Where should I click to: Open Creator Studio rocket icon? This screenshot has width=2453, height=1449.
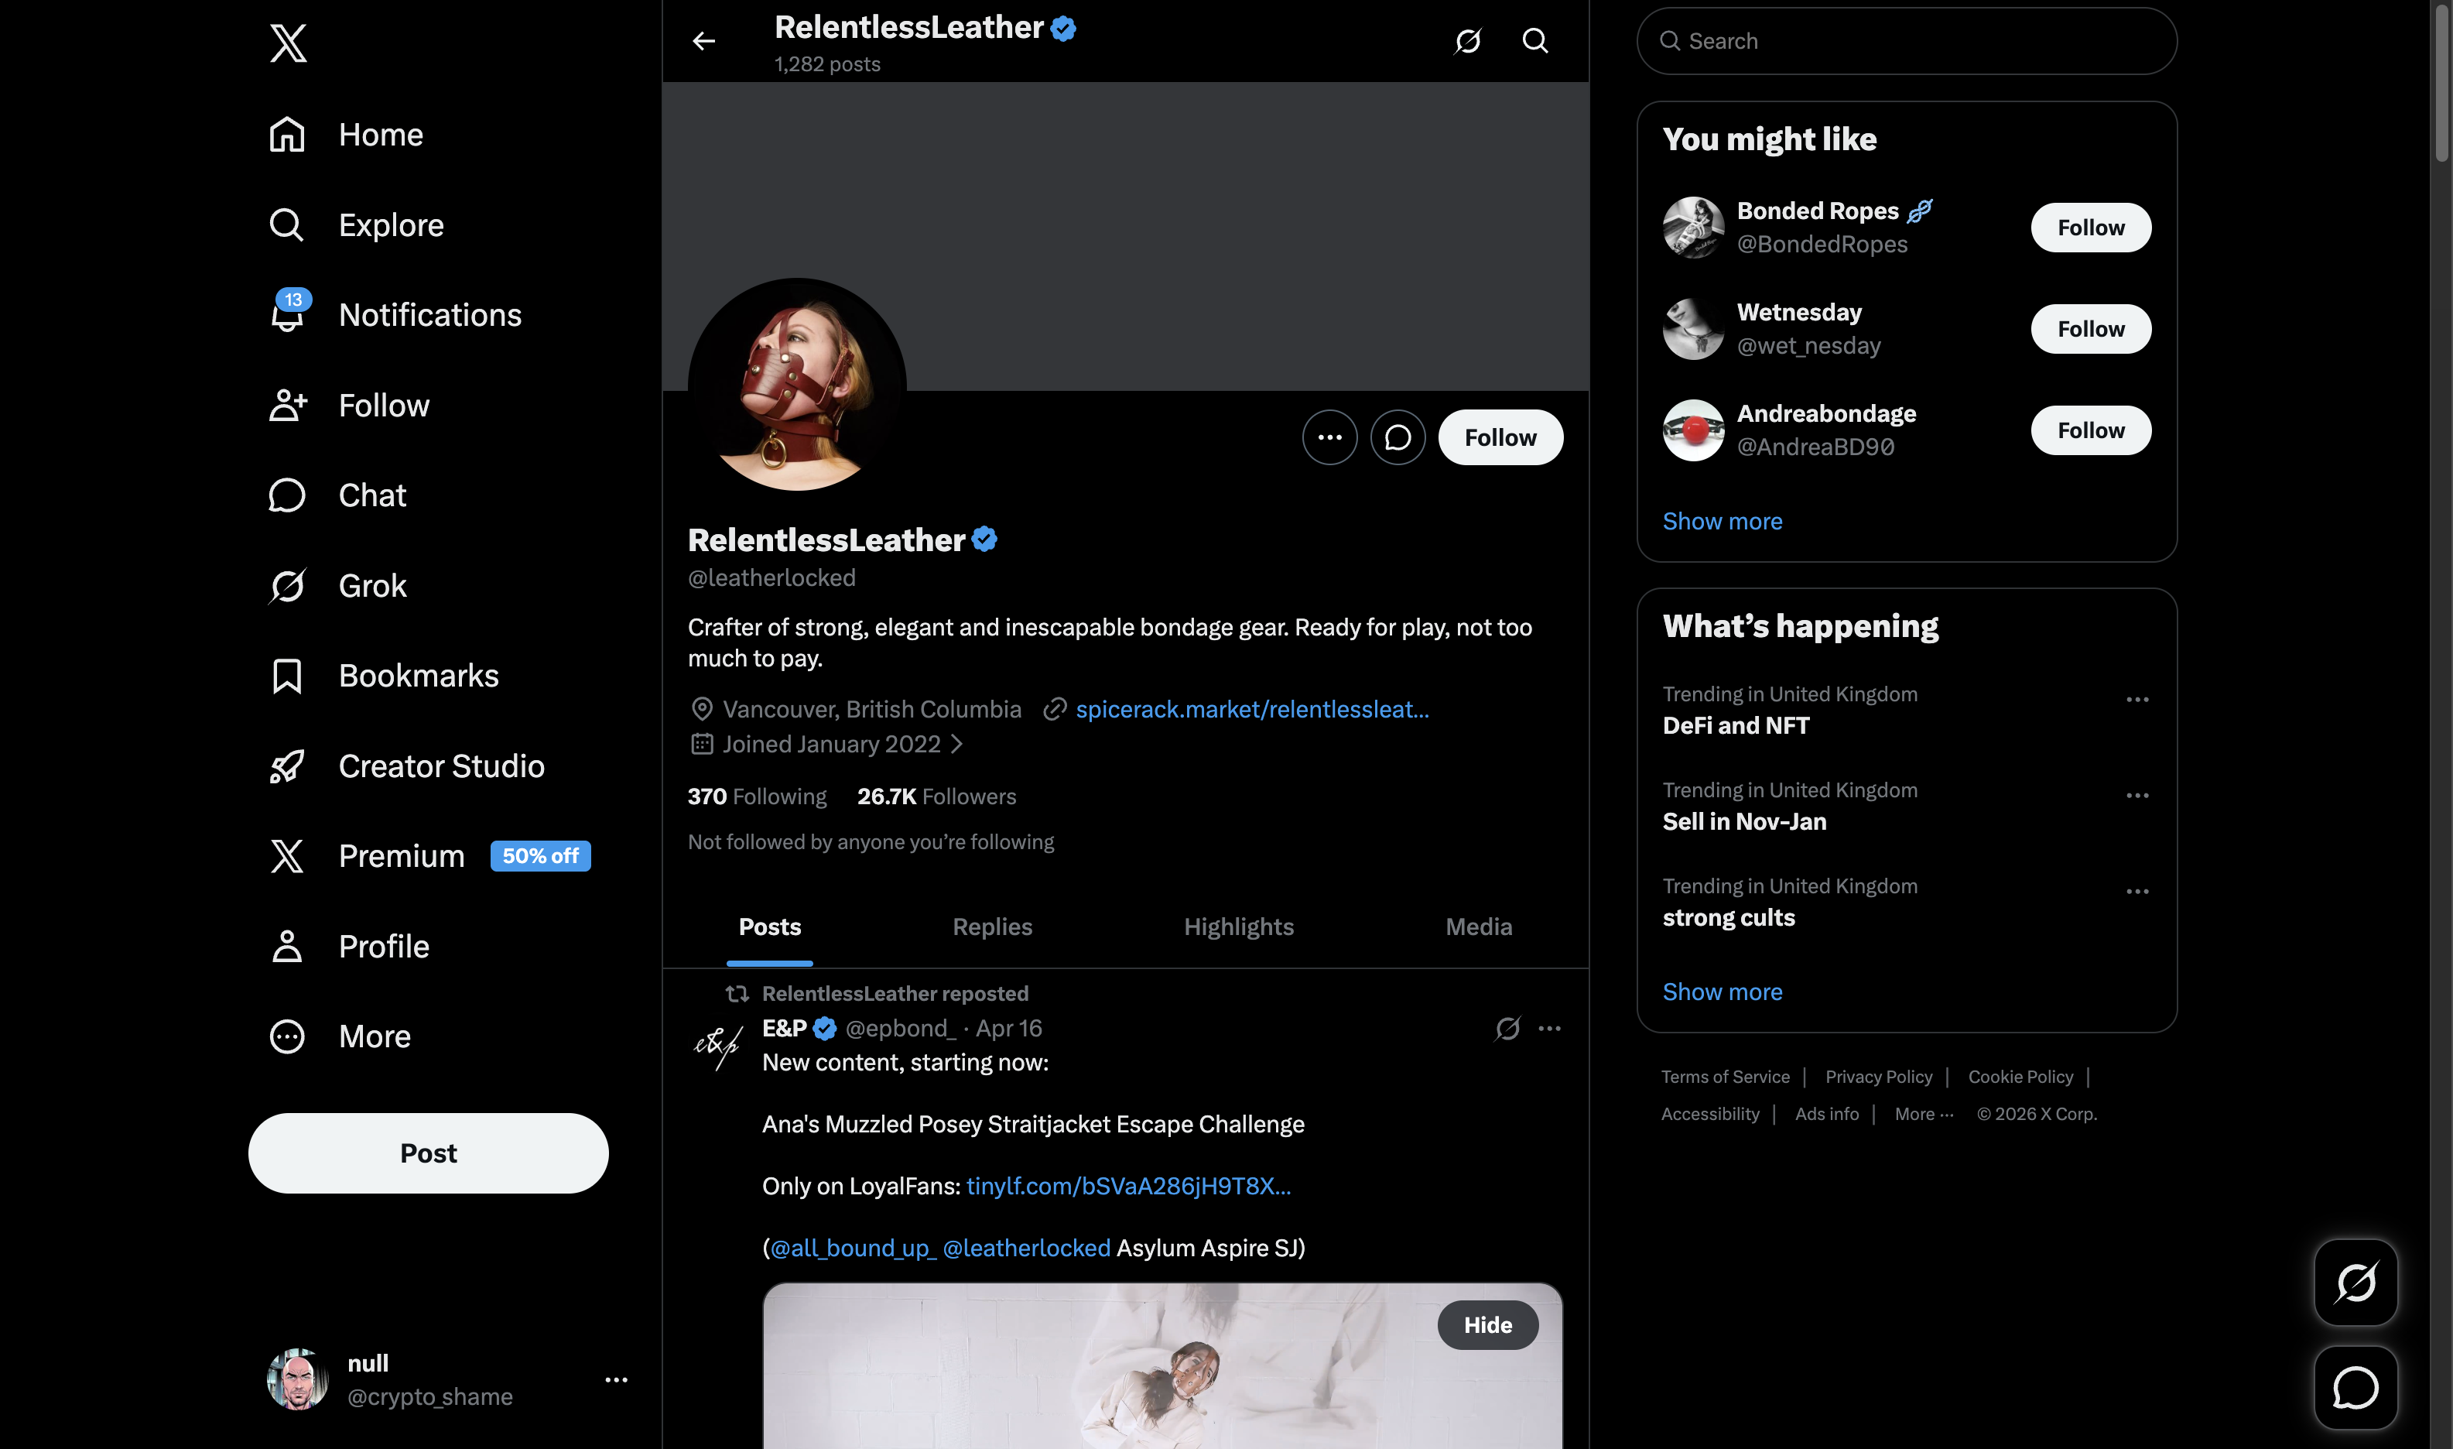pyautogui.click(x=288, y=766)
